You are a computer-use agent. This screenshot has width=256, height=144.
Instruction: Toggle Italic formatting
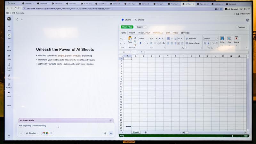pyautogui.click(x=144, y=43)
